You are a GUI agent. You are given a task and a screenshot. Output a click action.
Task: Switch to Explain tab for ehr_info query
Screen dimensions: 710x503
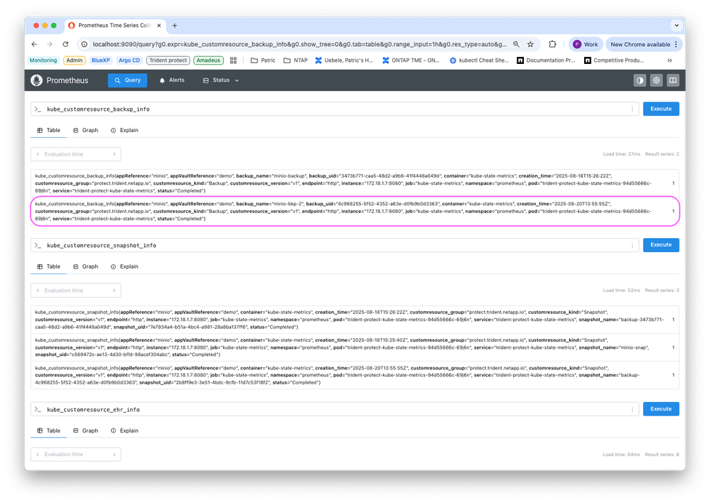point(124,431)
